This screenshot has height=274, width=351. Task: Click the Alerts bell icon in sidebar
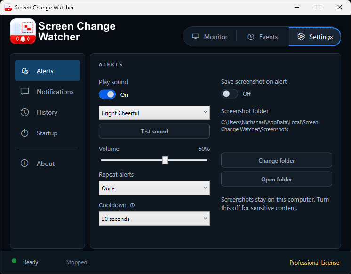coord(25,71)
